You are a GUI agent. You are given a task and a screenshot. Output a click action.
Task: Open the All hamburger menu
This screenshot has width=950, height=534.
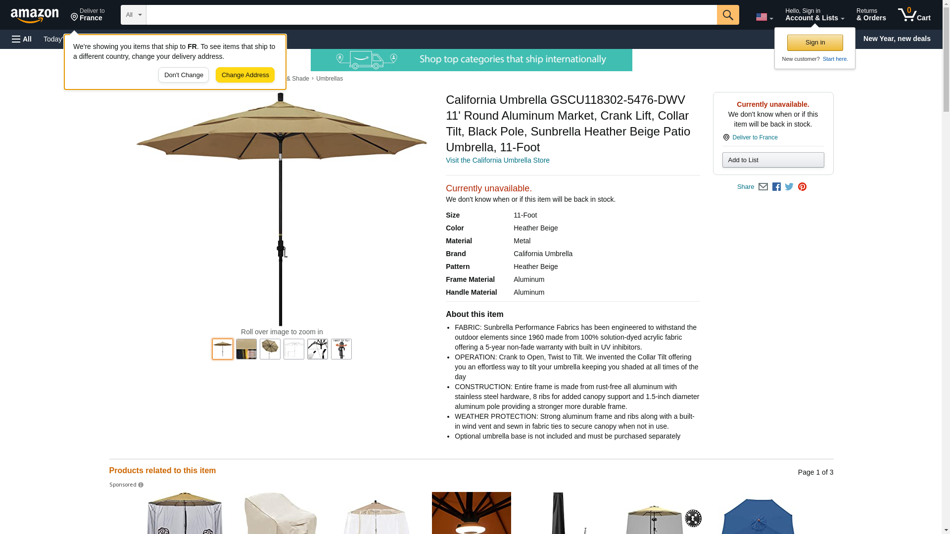pyautogui.click(x=22, y=39)
